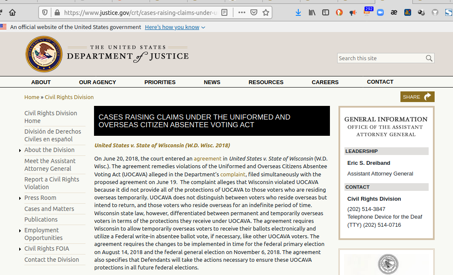
Task: View site security padlock info
Action: [x=57, y=13]
